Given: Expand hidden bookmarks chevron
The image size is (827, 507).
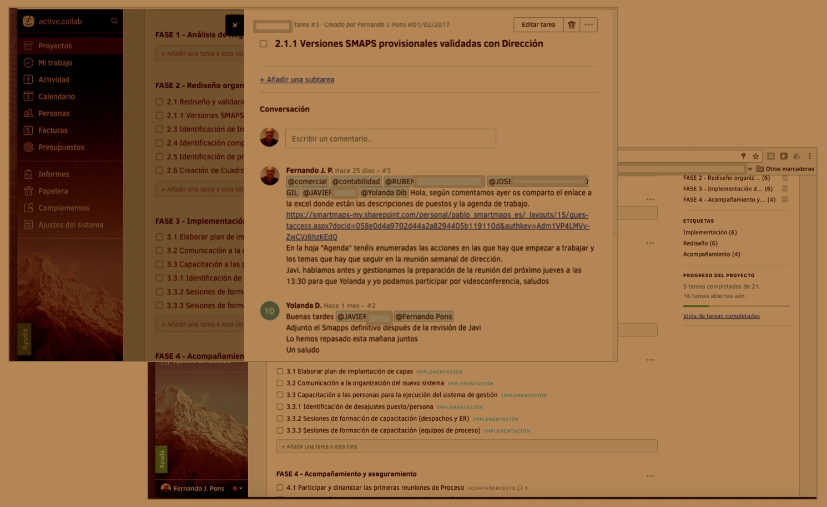Looking at the screenshot, I should click(750, 169).
